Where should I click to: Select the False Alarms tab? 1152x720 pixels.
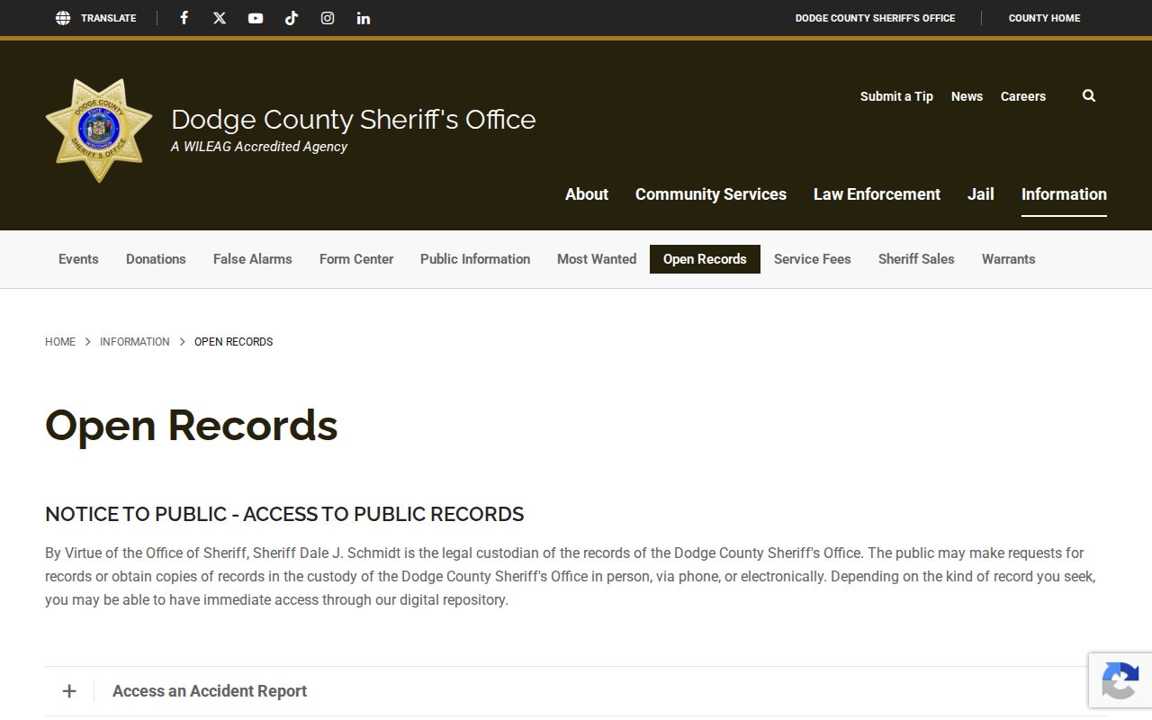click(253, 259)
